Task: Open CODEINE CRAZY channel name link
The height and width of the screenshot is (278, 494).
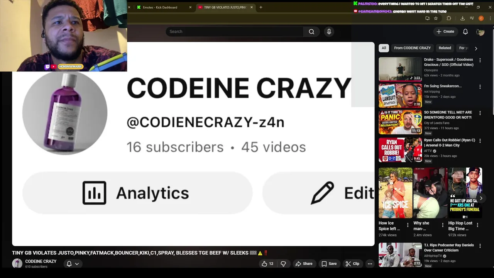Action: click(41, 261)
